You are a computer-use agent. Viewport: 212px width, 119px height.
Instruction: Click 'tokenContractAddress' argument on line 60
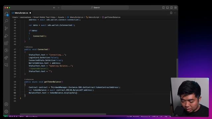[x=107, y=87]
